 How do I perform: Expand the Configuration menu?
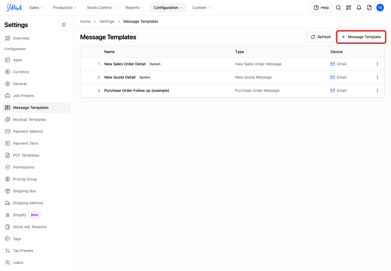tap(168, 8)
